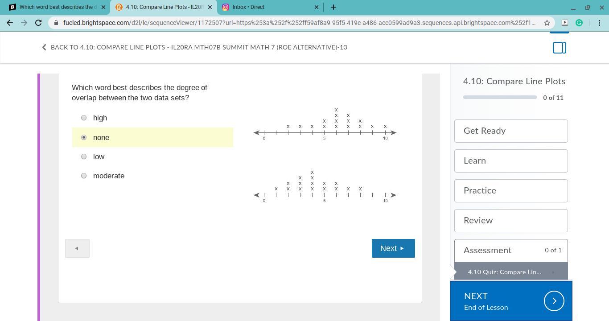Select the 4.10 Compare Line Plots tab
This screenshot has height=321, width=609.
(163, 7)
